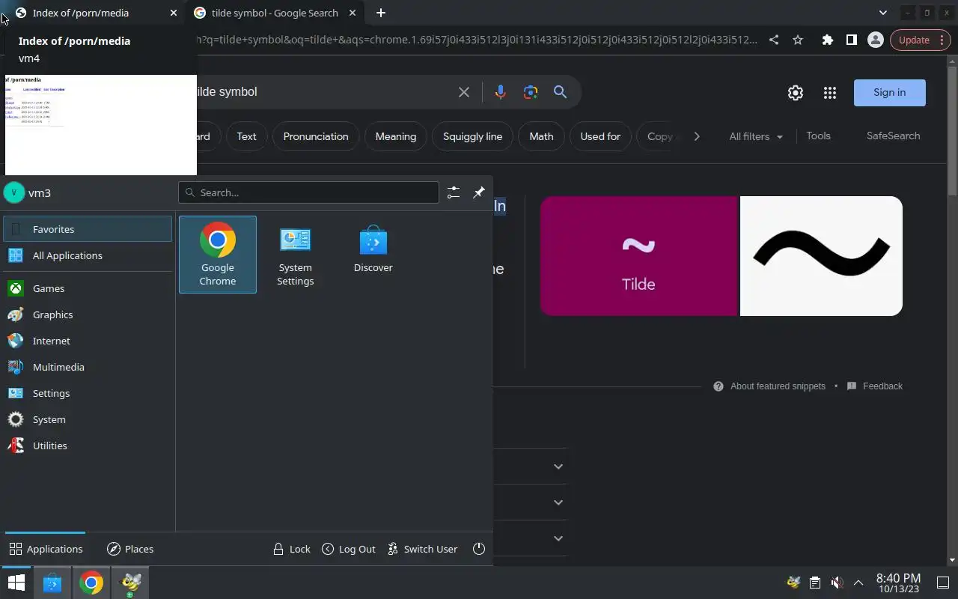
Task: Click the vm3 user avatar
Action: [14, 192]
